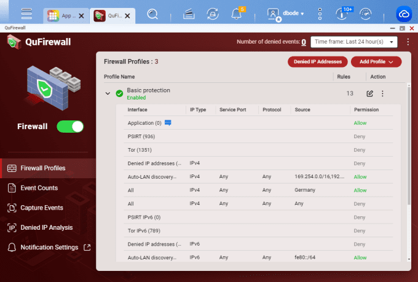
Task: Open external devices icon in top bar
Action: [213, 14]
